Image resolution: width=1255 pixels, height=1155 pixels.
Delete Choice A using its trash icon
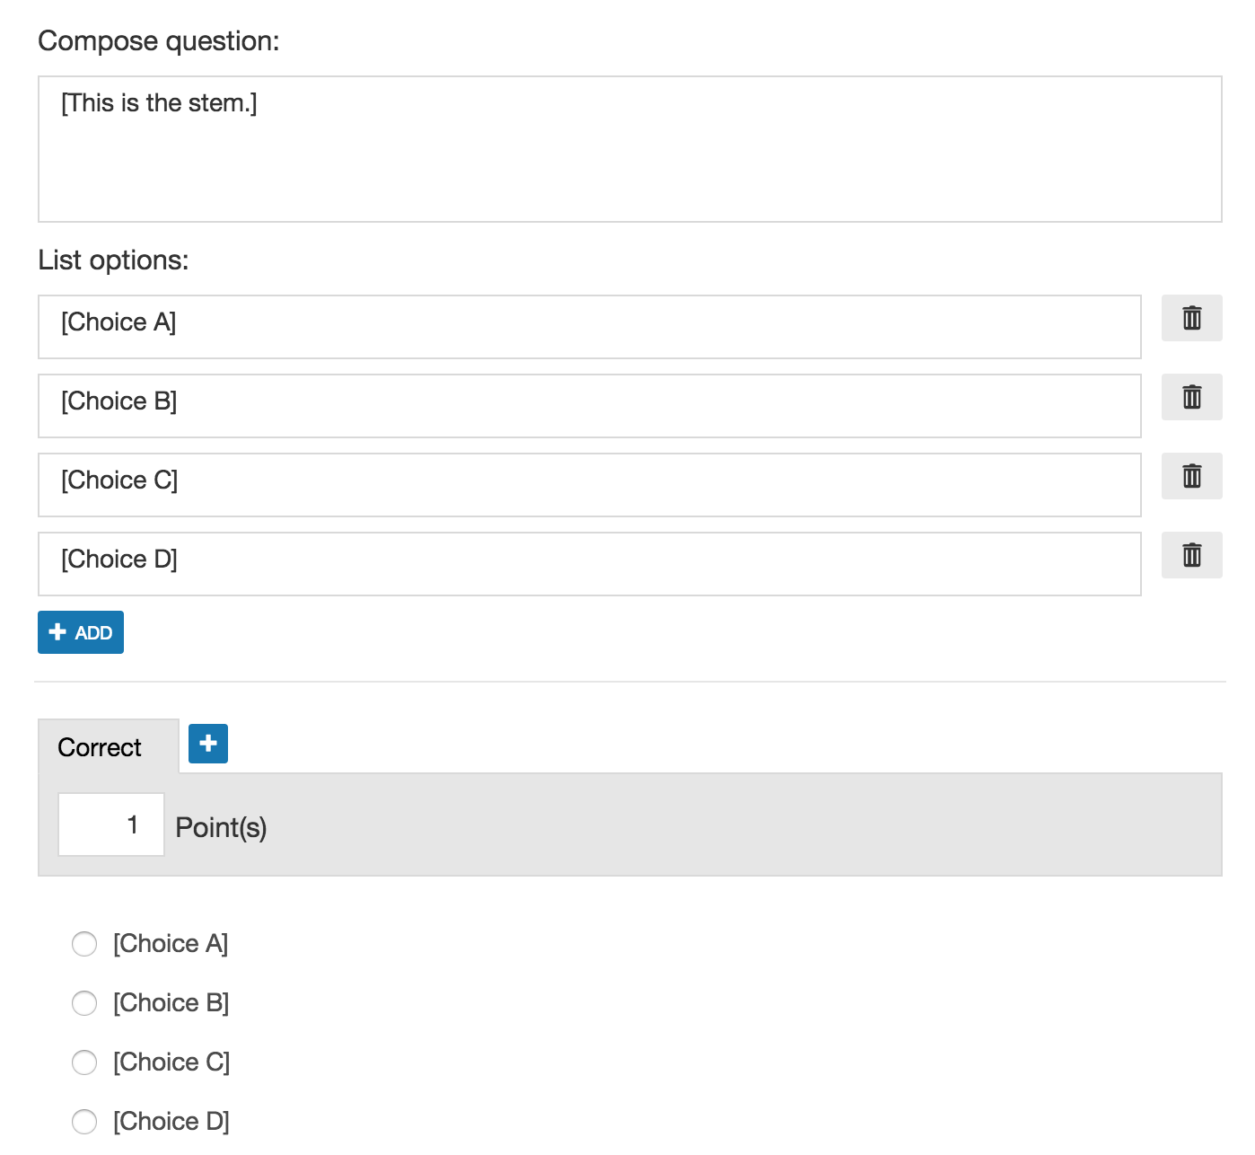tap(1190, 318)
